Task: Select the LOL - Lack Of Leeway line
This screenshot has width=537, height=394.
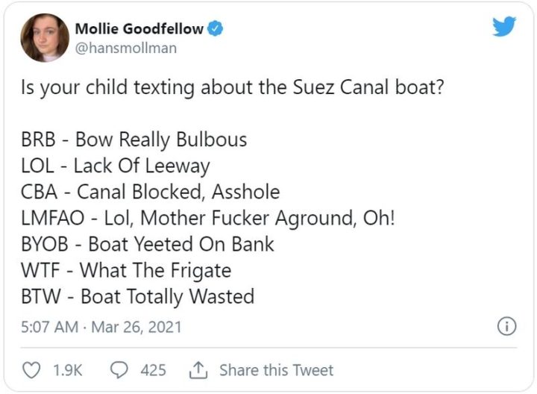Action: click(x=116, y=166)
